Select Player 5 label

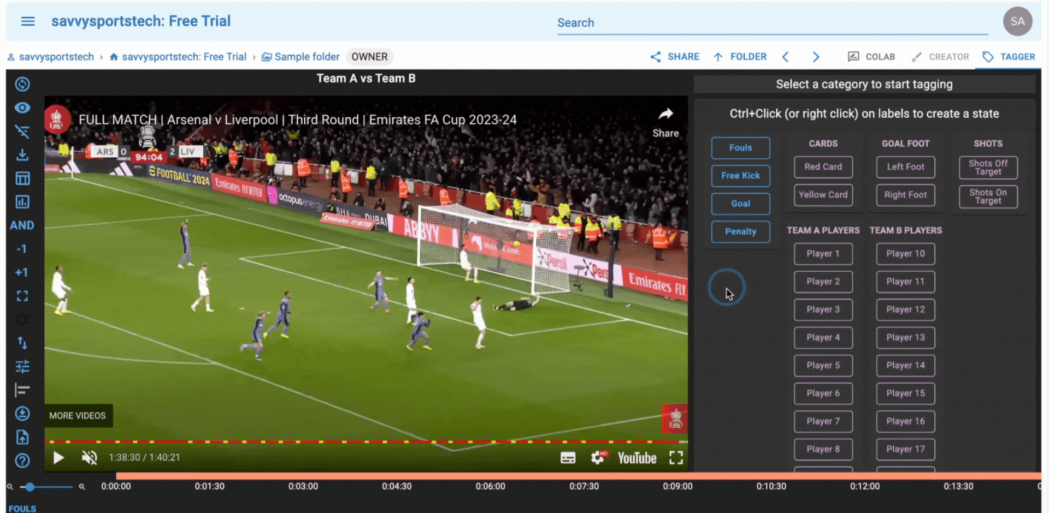823,366
